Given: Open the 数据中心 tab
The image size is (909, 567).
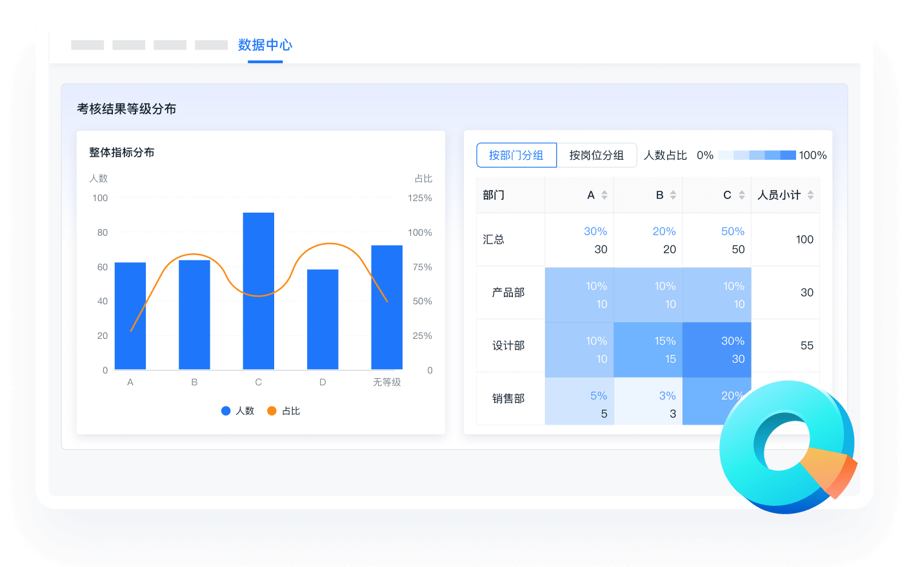Looking at the screenshot, I should (x=265, y=45).
